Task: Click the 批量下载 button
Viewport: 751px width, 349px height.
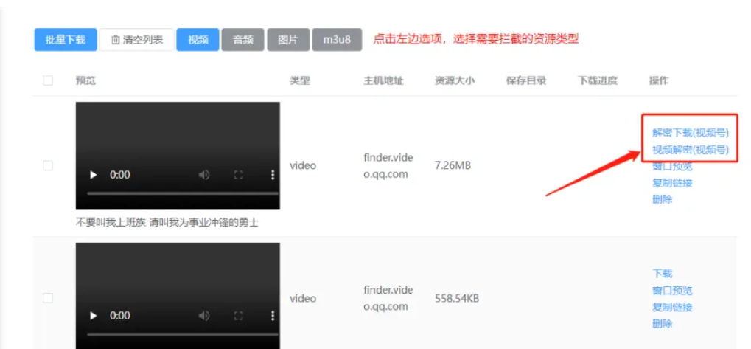Action: click(x=66, y=40)
